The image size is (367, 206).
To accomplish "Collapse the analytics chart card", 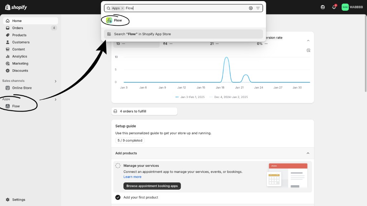I will (308, 41).
